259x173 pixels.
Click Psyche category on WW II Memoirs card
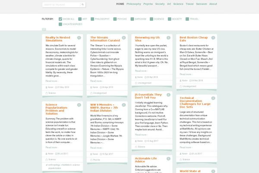96,160
